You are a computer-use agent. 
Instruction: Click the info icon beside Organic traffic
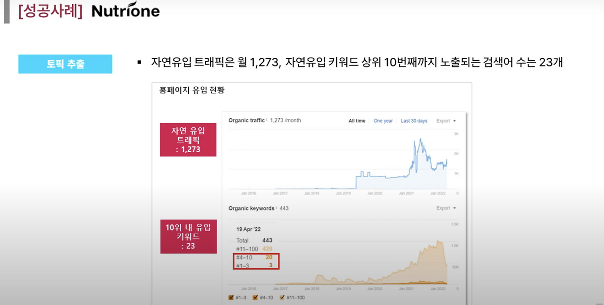click(267, 120)
